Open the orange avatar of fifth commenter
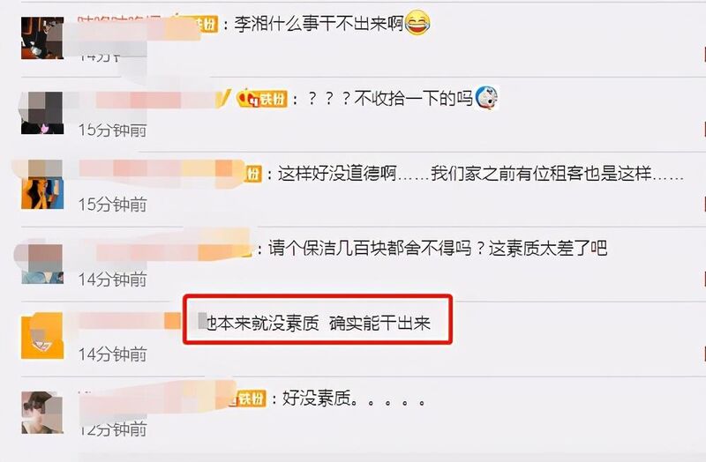 pos(42,336)
